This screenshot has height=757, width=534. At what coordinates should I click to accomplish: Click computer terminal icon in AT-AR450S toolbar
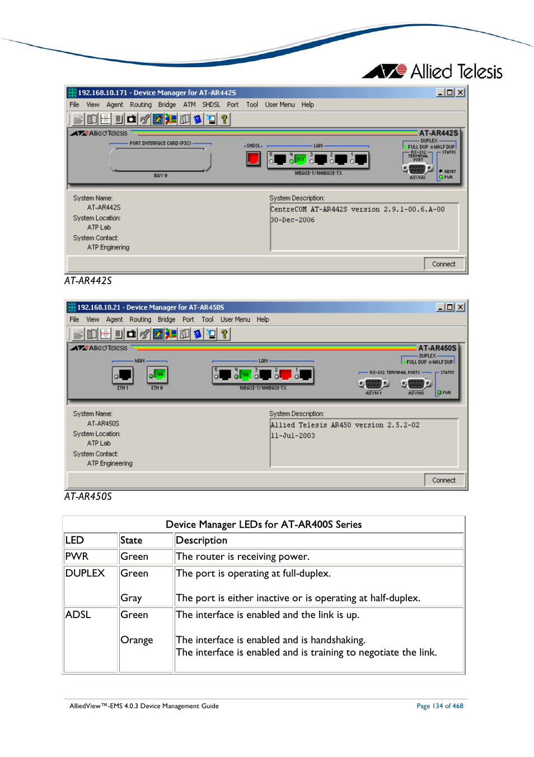tap(211, 335)
